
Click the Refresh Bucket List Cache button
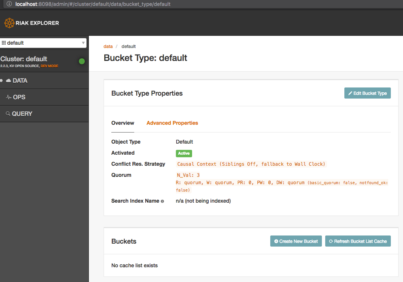[x=358, y=241]
